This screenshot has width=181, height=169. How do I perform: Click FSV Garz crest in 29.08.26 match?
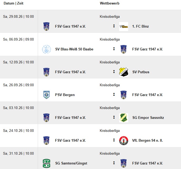click(47, 27)
